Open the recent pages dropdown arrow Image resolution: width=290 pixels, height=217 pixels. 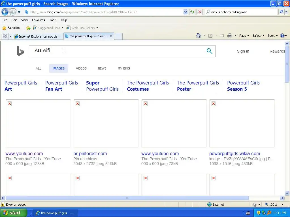pyautogui.click(x=19, y=12)
